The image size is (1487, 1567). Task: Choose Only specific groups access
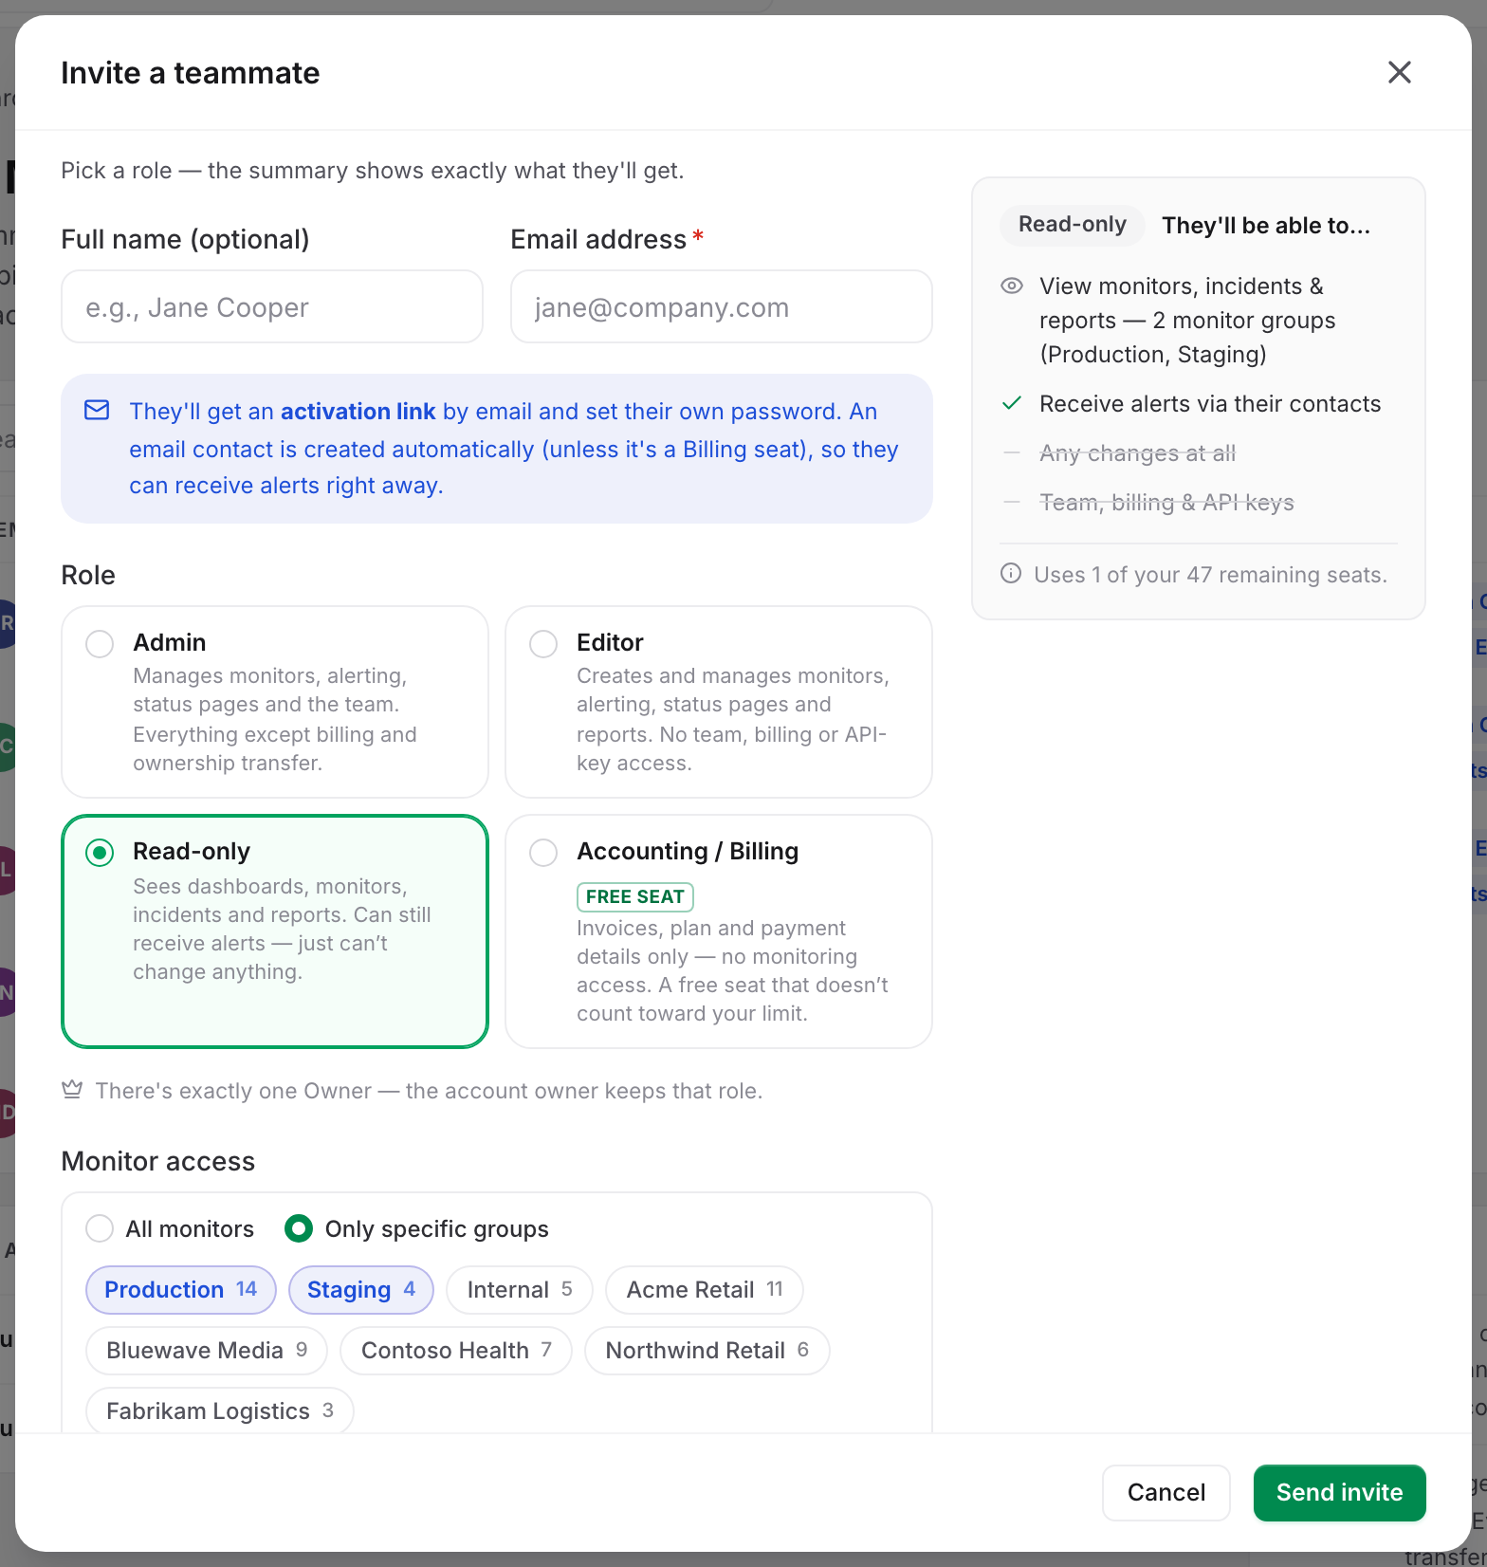coord(417,1228)
